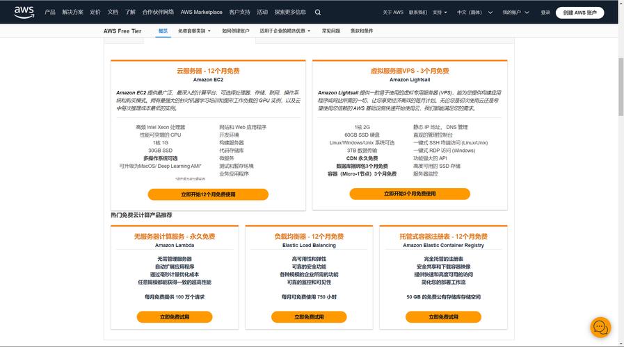Viewport: 624px width, 347px height.
Task: Click the 负载均衡器 - 12个月免费 heading
Action: coord(309,237)
